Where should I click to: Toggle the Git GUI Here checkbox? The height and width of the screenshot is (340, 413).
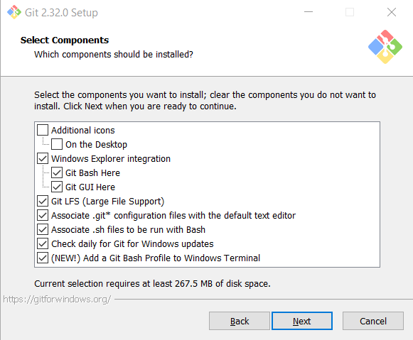click(57, 187)
